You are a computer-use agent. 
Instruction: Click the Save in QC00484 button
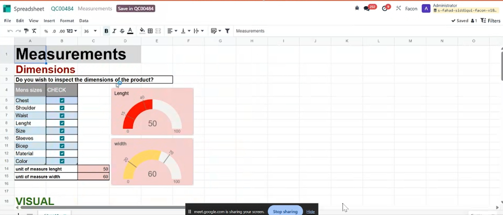pyautogui.click(x=136, y=9)
